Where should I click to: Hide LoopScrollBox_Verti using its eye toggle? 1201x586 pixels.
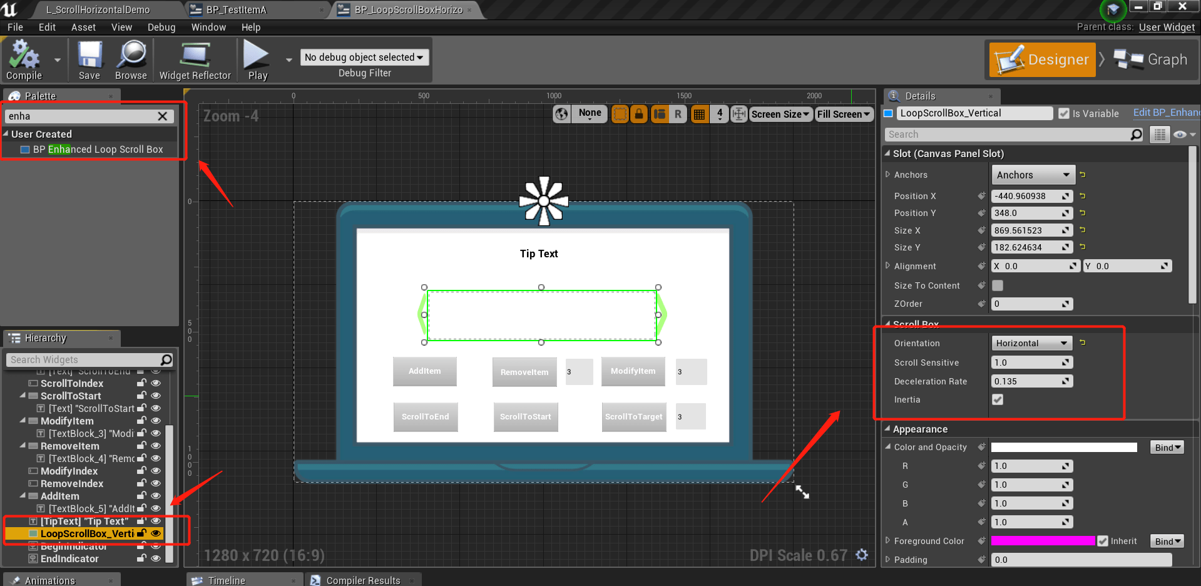tap(156, 533)
